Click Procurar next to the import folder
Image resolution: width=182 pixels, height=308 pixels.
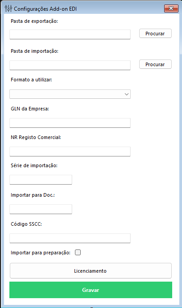pos(155,64)
